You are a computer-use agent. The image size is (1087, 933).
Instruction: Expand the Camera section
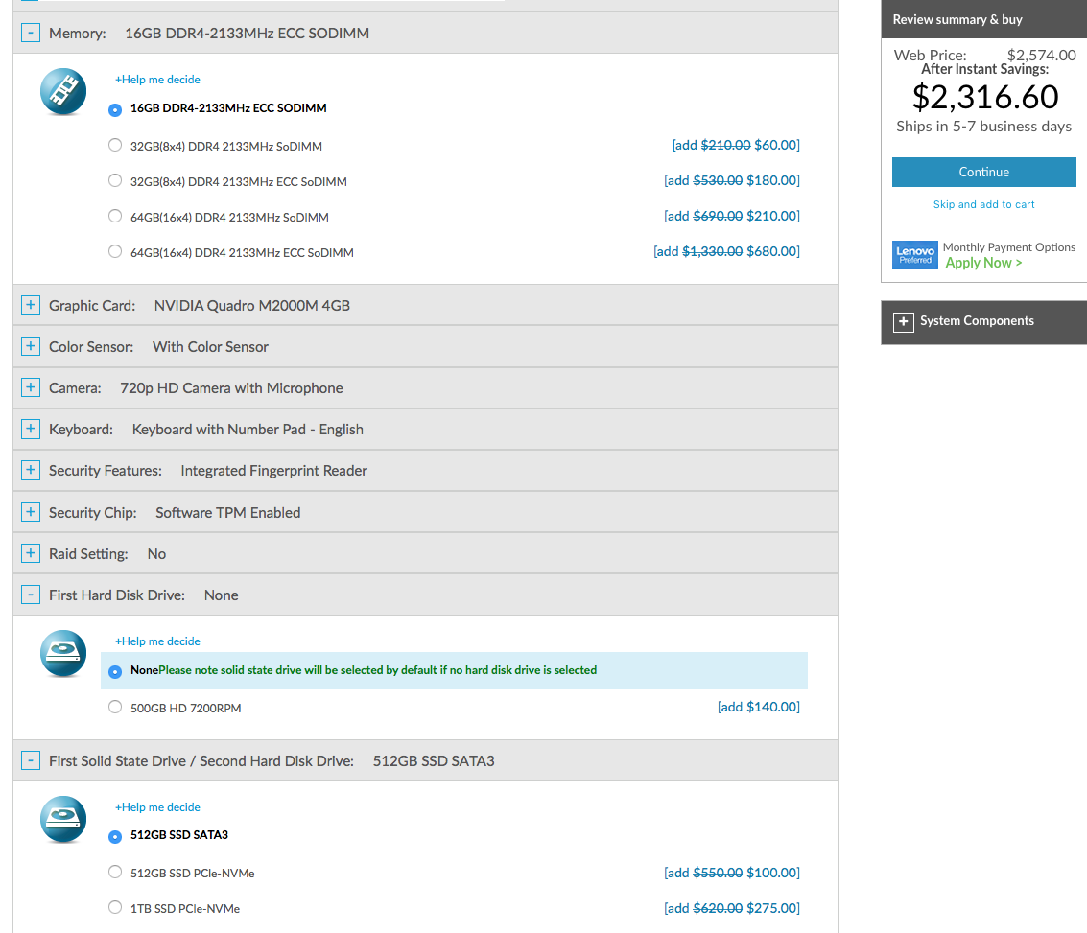point(31,387)
